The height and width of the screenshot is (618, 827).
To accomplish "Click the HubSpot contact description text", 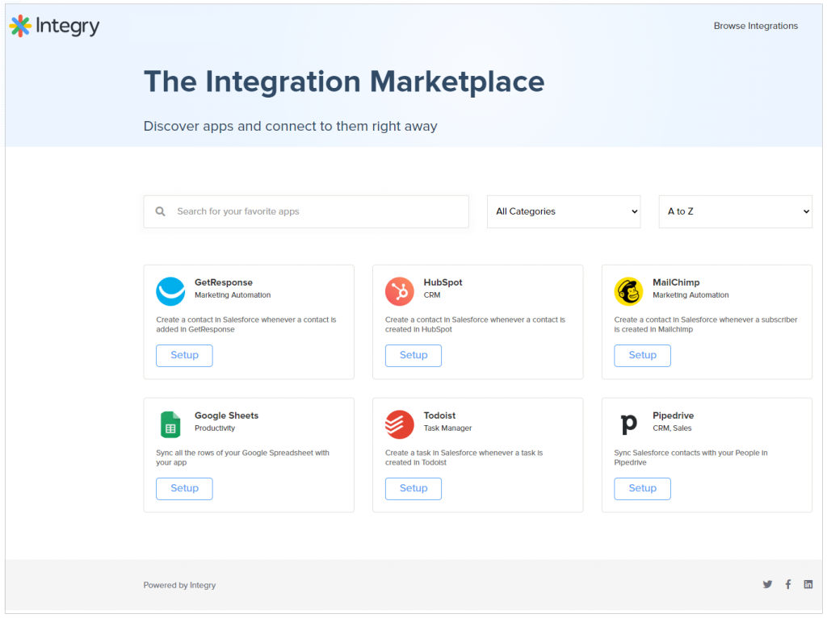I will pos(475,324).
